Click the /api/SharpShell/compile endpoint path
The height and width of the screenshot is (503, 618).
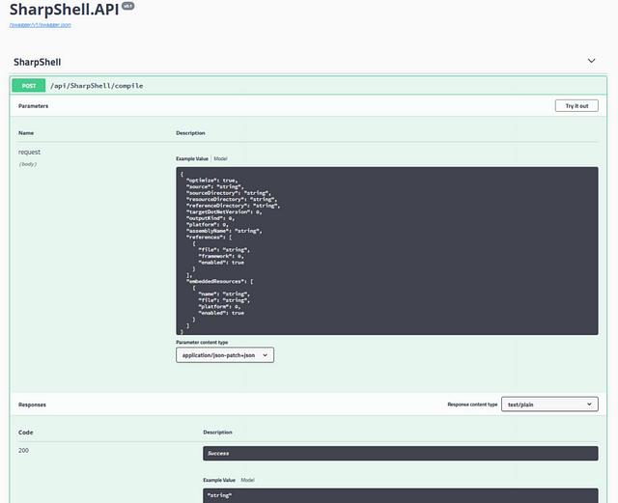[x=97, y=86]
